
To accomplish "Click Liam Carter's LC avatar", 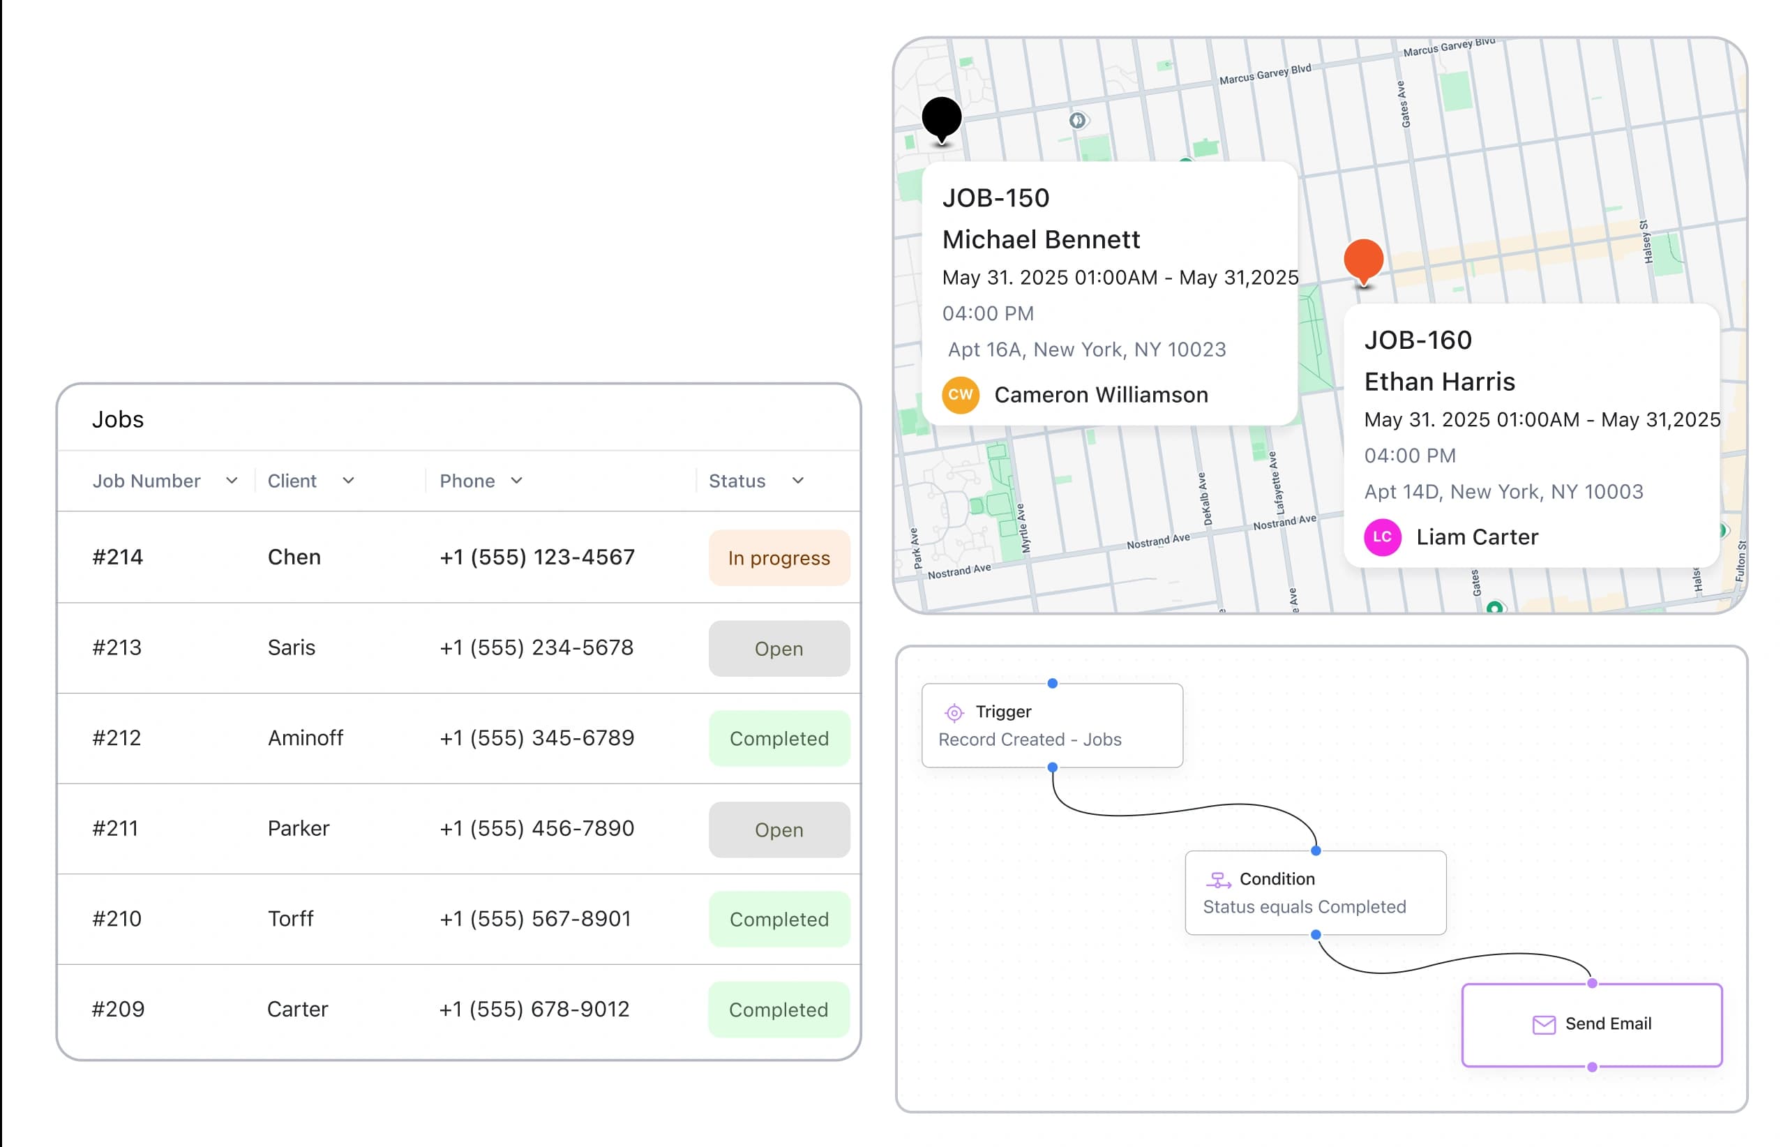I will click(1382, 537).
